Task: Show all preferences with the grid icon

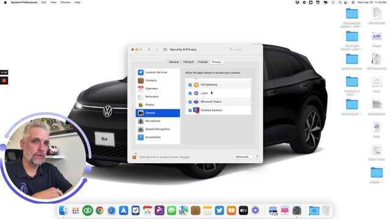Action: click(165, 49)
